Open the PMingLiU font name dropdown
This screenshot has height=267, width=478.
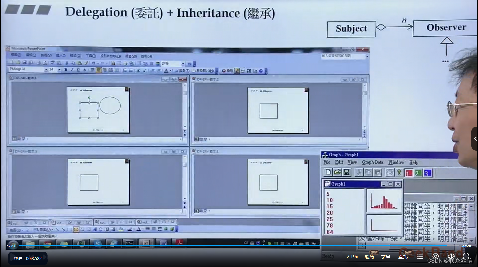(x=46, y=70)
